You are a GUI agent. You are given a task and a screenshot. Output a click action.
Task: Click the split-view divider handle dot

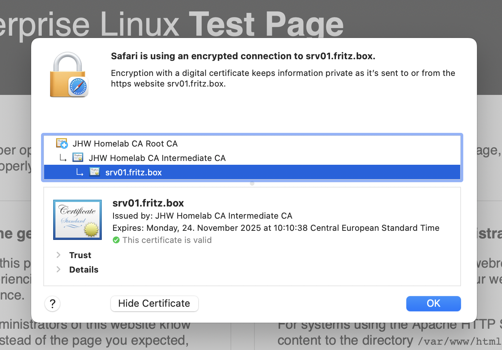click(252, 183)
